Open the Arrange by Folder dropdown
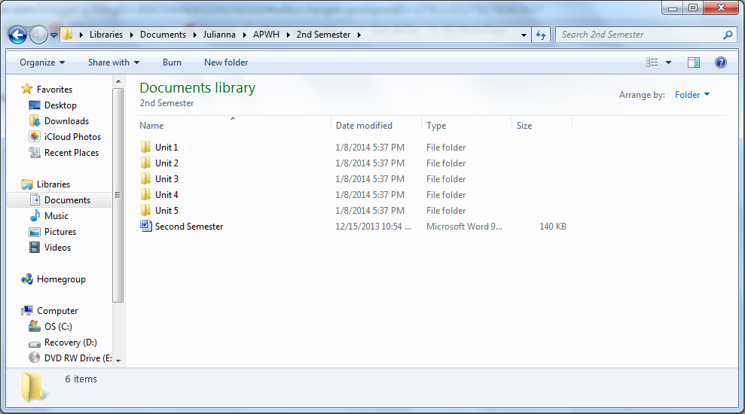The height and width of the screenshot is (414, 745). [x=692, y=95]
